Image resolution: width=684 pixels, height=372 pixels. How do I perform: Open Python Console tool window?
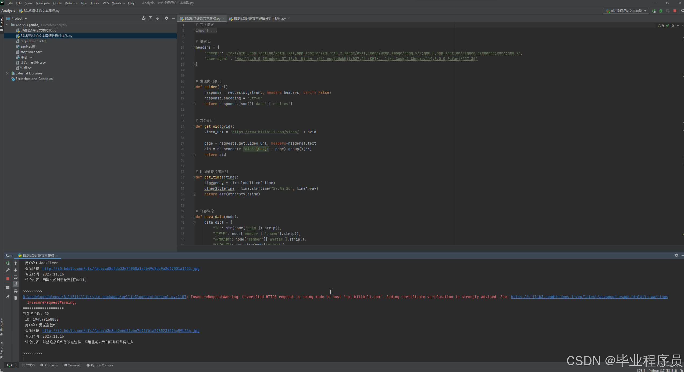[x=100, y=365]
